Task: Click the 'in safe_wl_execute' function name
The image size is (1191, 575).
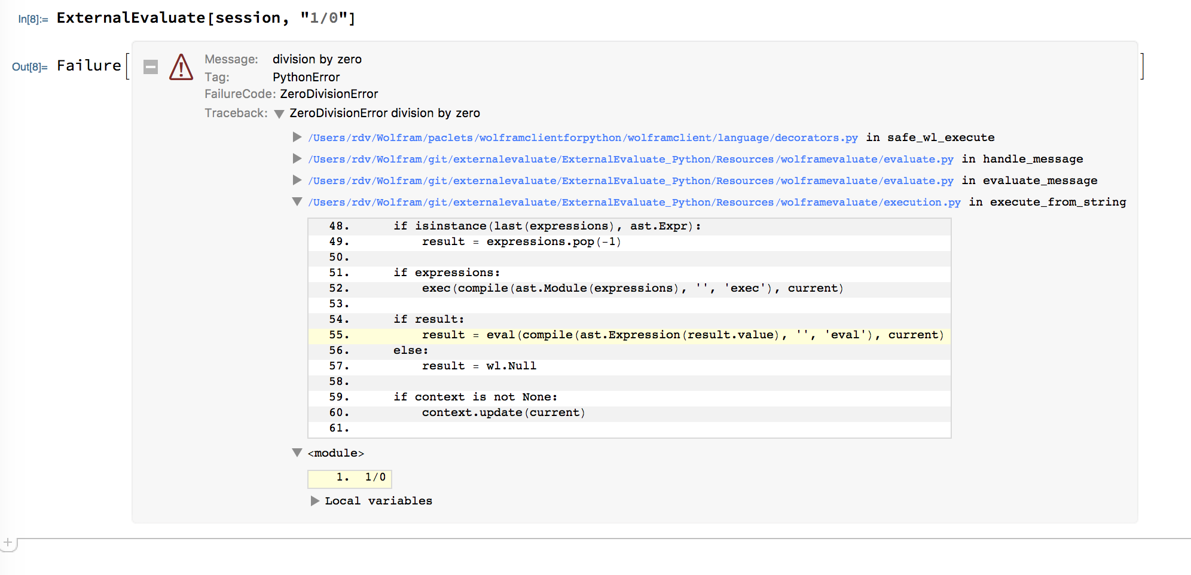Action: [930, 138]
